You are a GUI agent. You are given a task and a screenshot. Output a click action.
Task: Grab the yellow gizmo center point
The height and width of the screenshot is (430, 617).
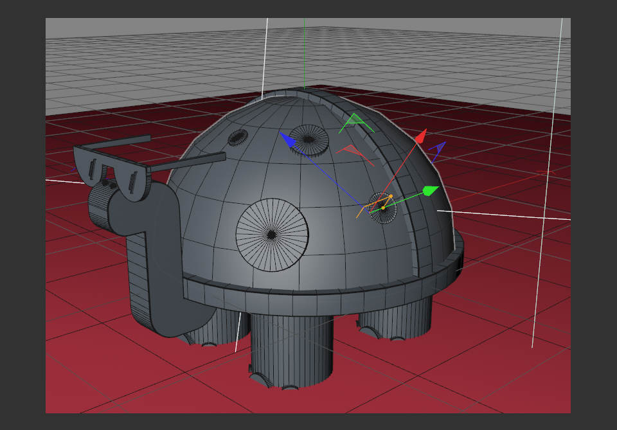(382, 207)
